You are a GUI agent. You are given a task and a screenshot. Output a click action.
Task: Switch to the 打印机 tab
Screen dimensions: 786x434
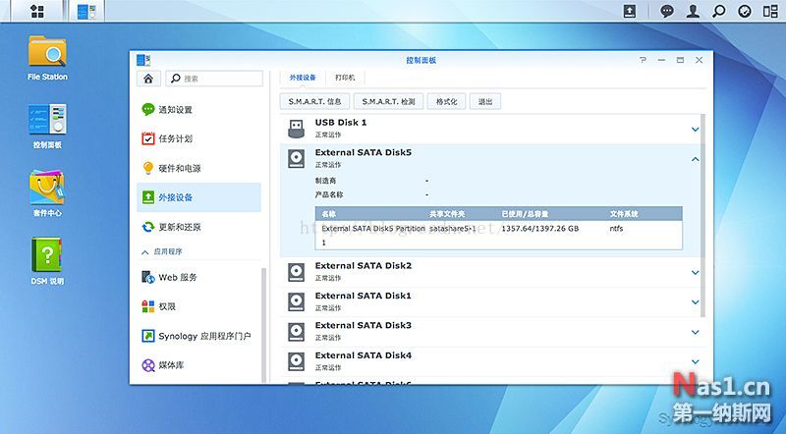346,77
